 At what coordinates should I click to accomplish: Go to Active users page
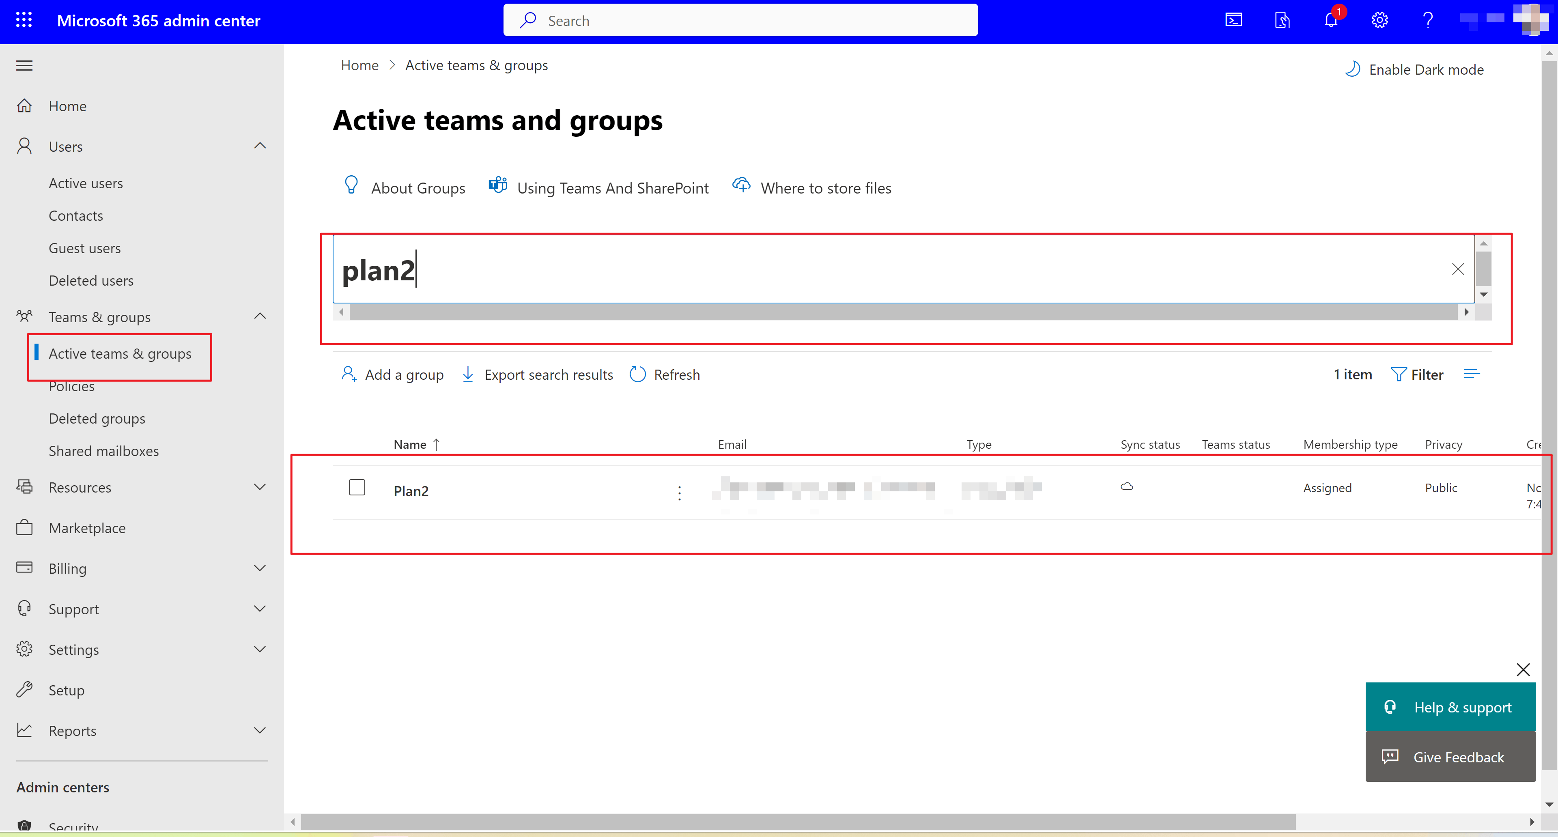tap(85, 183)
